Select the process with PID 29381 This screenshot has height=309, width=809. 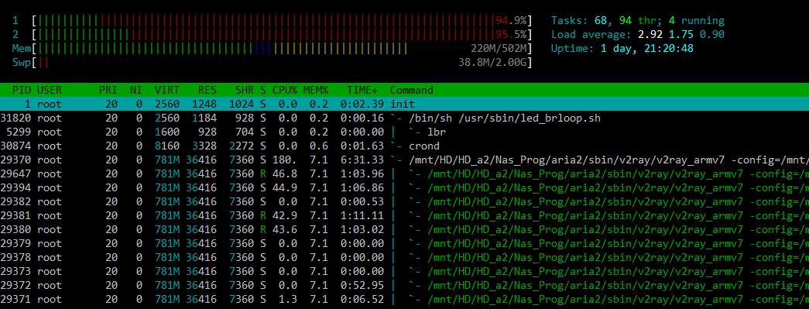[404, 215]
